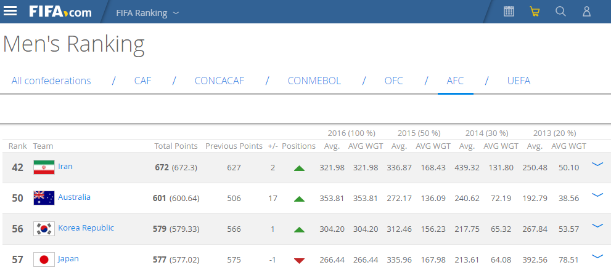Click the Total Points column header
This screenshot has width=611, height=273.
tap(176, 146)
